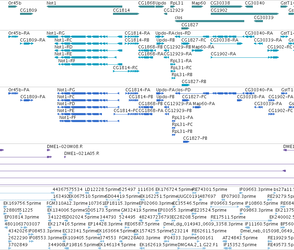Select the Or45b gene label

coord(15,3)
